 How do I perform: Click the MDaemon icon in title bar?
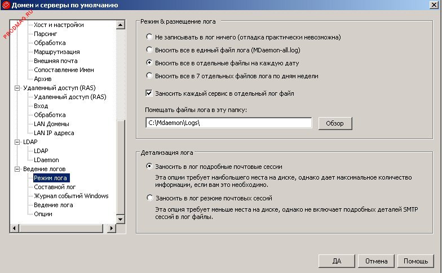(x=6, y=6)
